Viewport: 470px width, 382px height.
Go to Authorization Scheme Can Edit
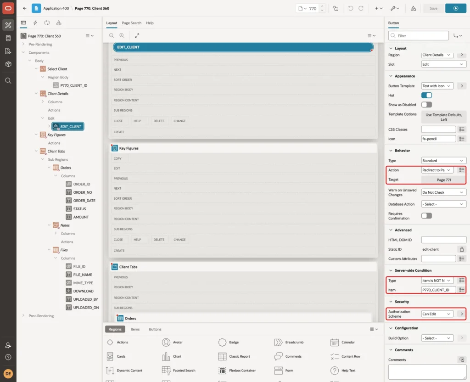(x=462, y=314)
